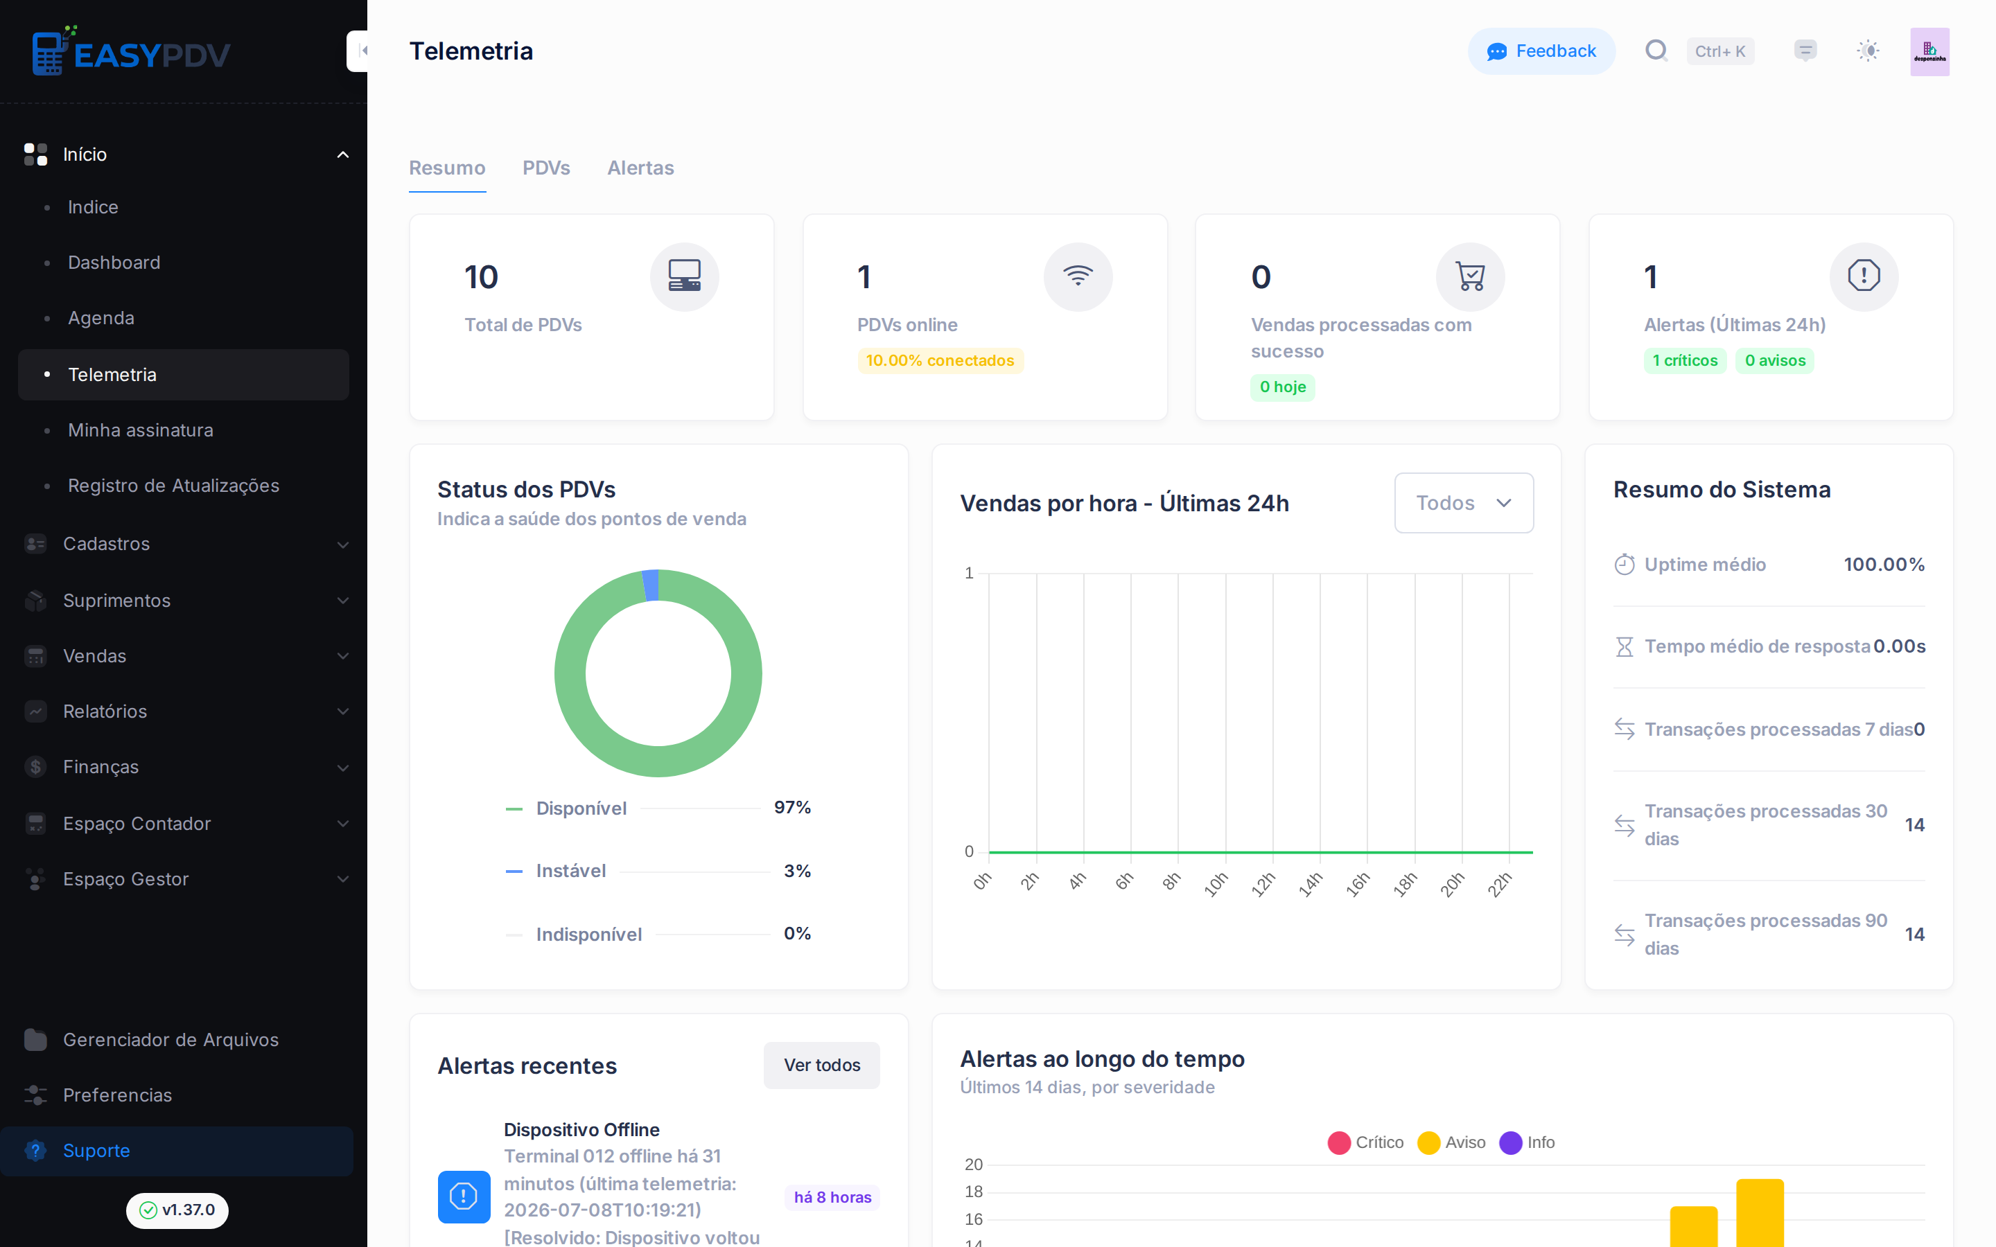The image size is (1996, 1247).
Task: Click the Uptime médio clock icon
Action: 1624,564
